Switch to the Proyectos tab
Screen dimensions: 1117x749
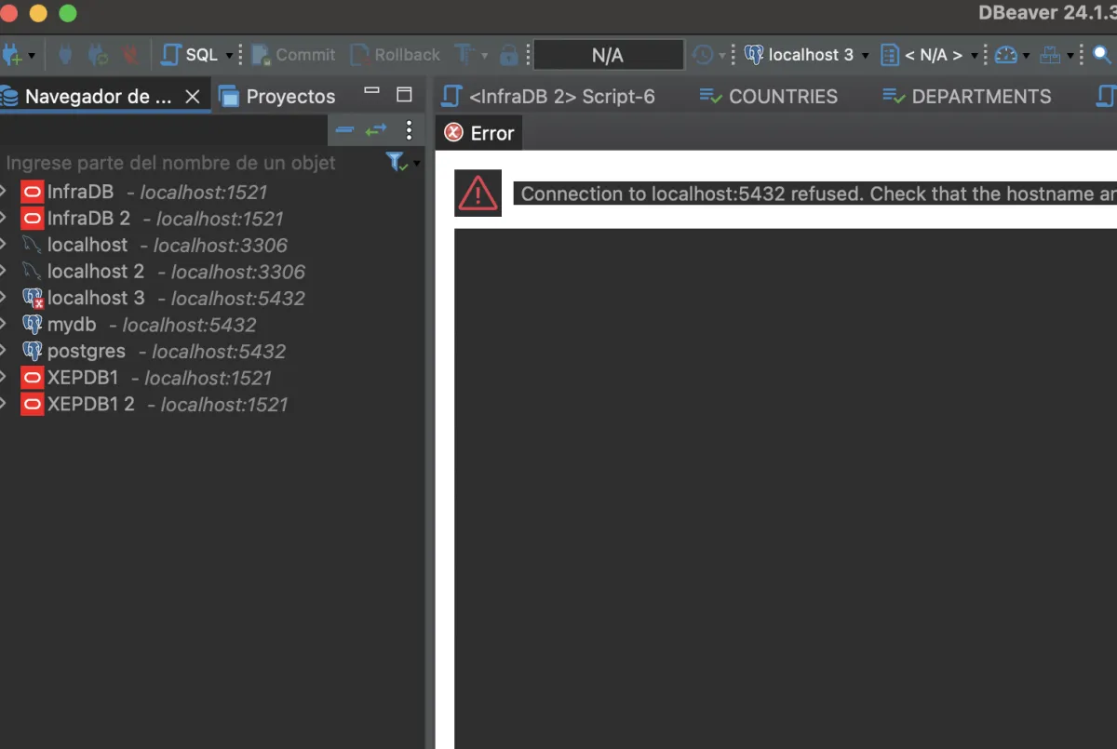[x=276, y=97]
